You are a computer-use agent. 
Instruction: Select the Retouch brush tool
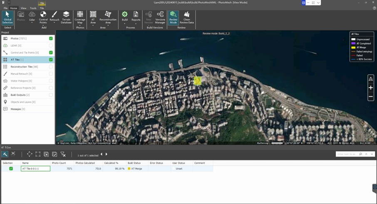pyautogui.click(x=55, y=16)
